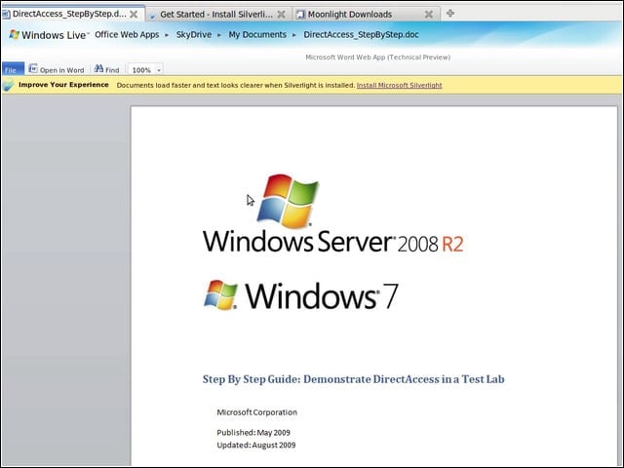The image size is (624, 468).
Task: Click Open in Word button
Action: (x=57, y=69)
